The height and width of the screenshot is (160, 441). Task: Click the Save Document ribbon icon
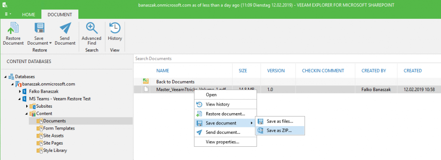tap(39, 28)
